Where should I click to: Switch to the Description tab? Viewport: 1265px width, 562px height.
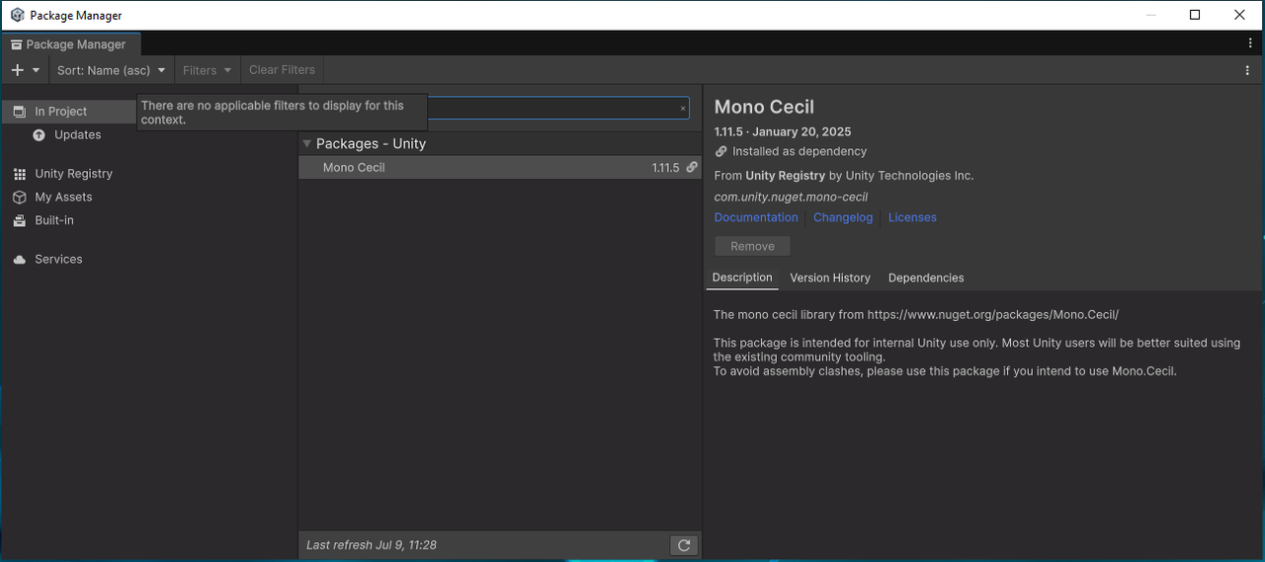[742, 278]
